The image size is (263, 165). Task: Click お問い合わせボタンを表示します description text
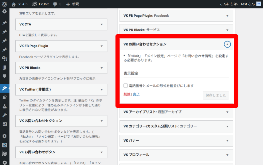pyautogui.click(x=60, y=163)
